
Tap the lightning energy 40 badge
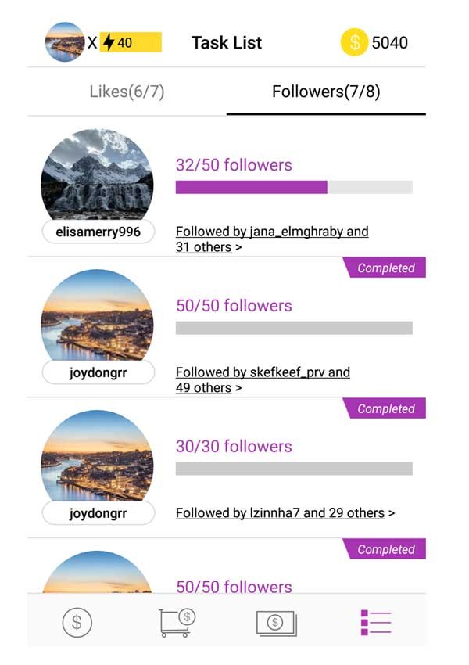[131, 42]
